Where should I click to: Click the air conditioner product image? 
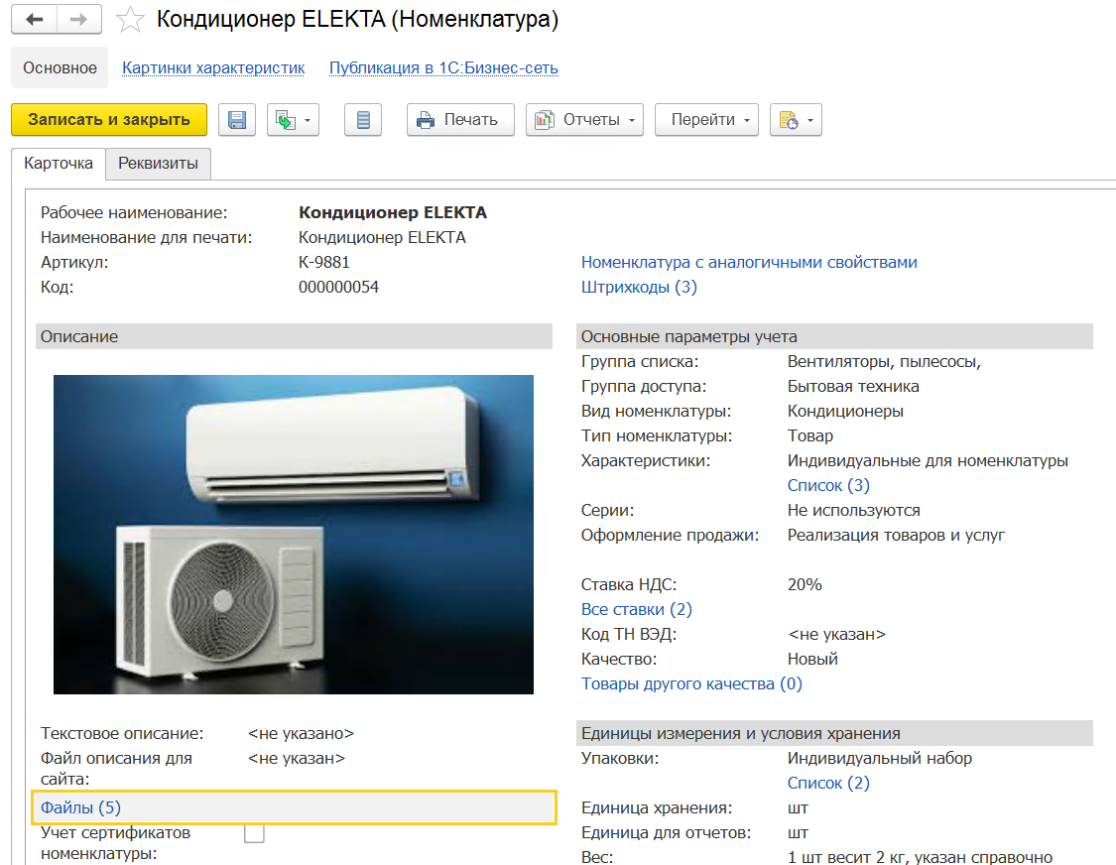[294, 535]
